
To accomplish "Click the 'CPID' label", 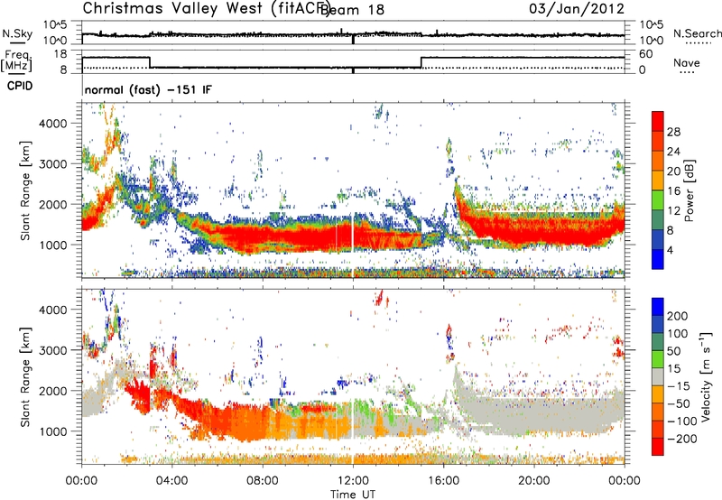I will (x=20, y=86).
